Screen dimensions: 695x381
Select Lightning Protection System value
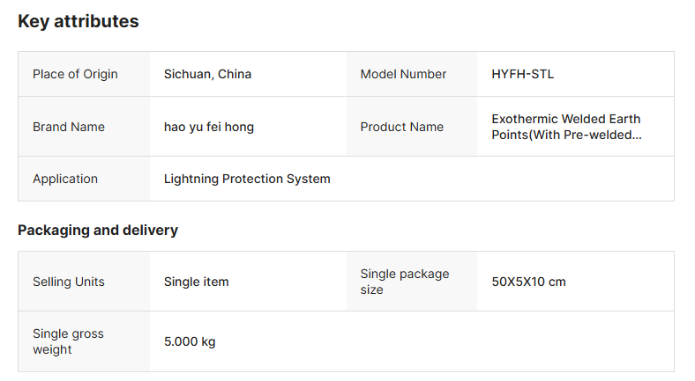(247, 179)
